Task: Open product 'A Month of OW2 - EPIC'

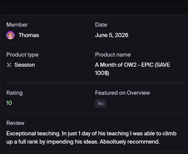Action: point(132,65)
